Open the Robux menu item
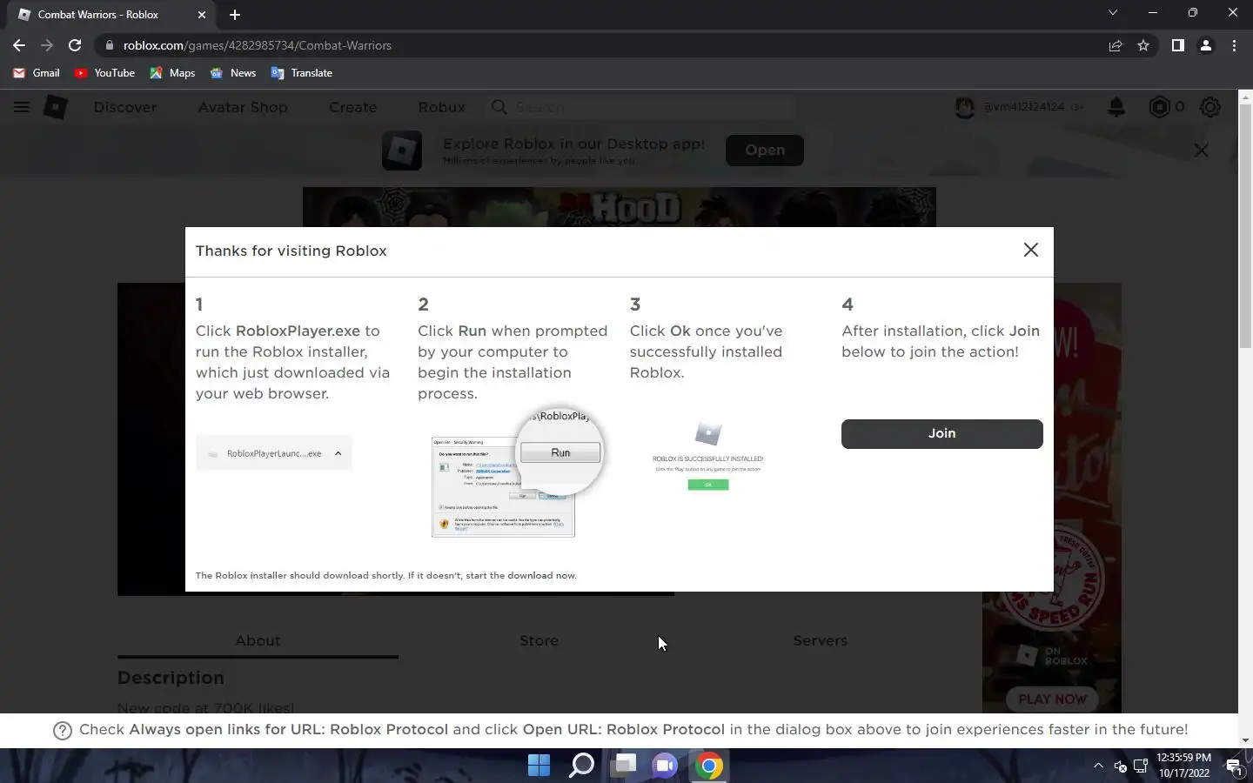Screen dimensions: 1253x783 pyautogui.click(x=442, y=107)
